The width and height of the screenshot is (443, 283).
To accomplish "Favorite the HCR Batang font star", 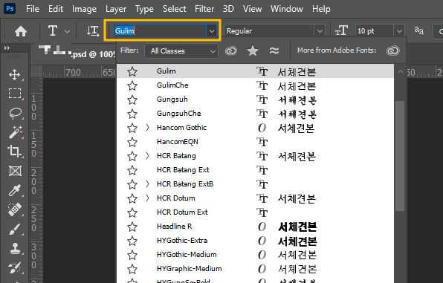I will pyautogui.click(x=132, y=156).
